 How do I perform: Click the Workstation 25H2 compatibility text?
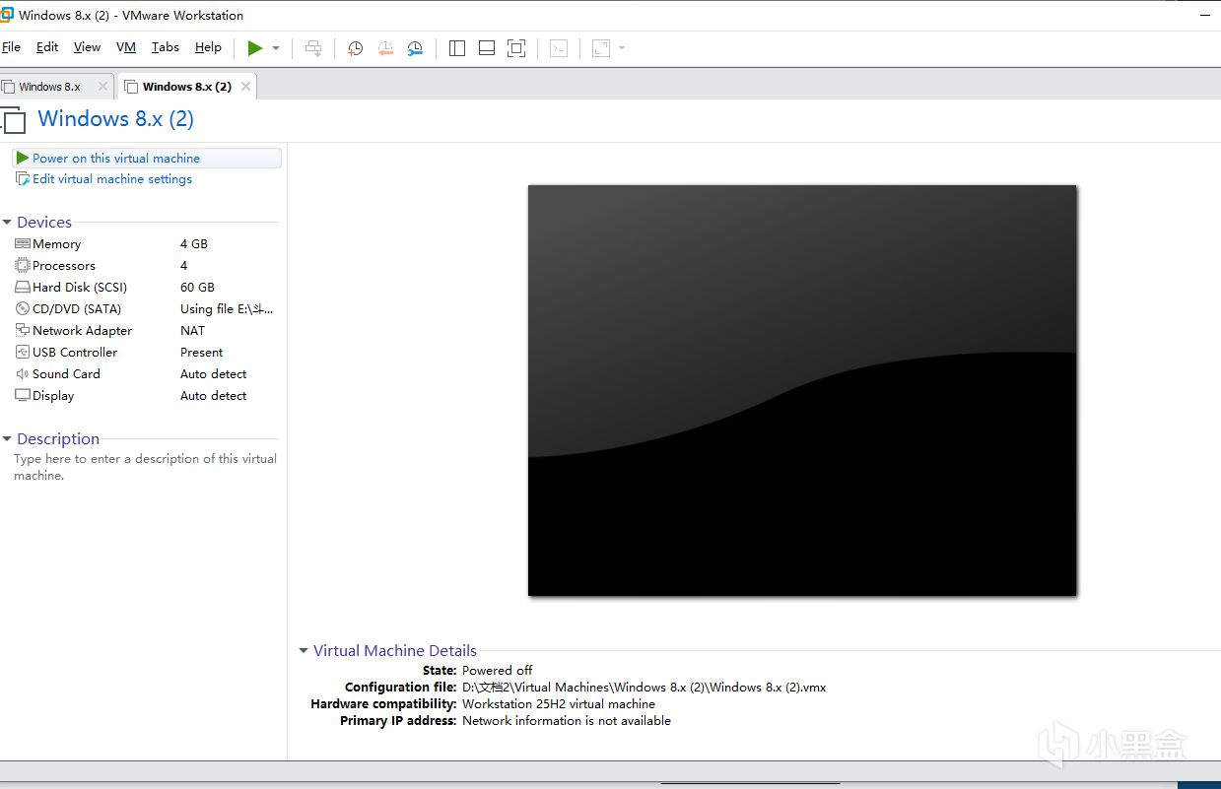tap(559, 704)
